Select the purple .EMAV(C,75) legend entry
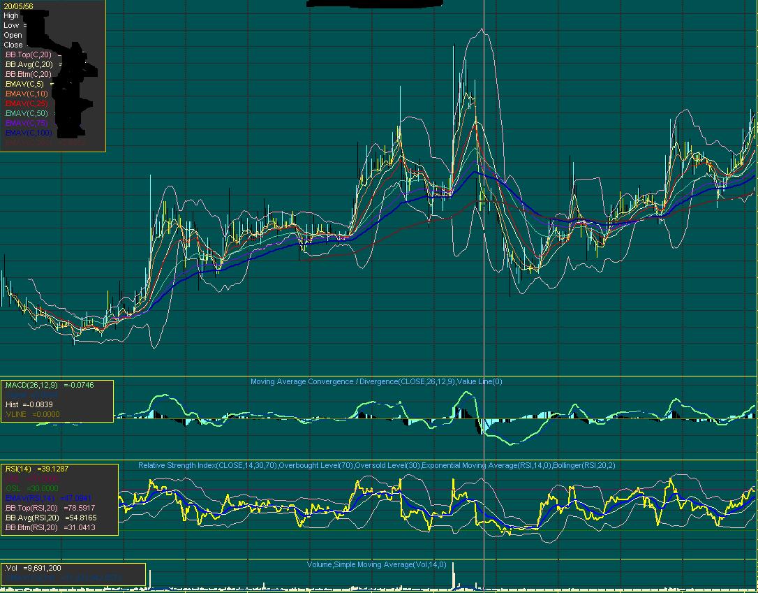Image resolution: width=758 pixels, height=593 pixels. (26, 123)
